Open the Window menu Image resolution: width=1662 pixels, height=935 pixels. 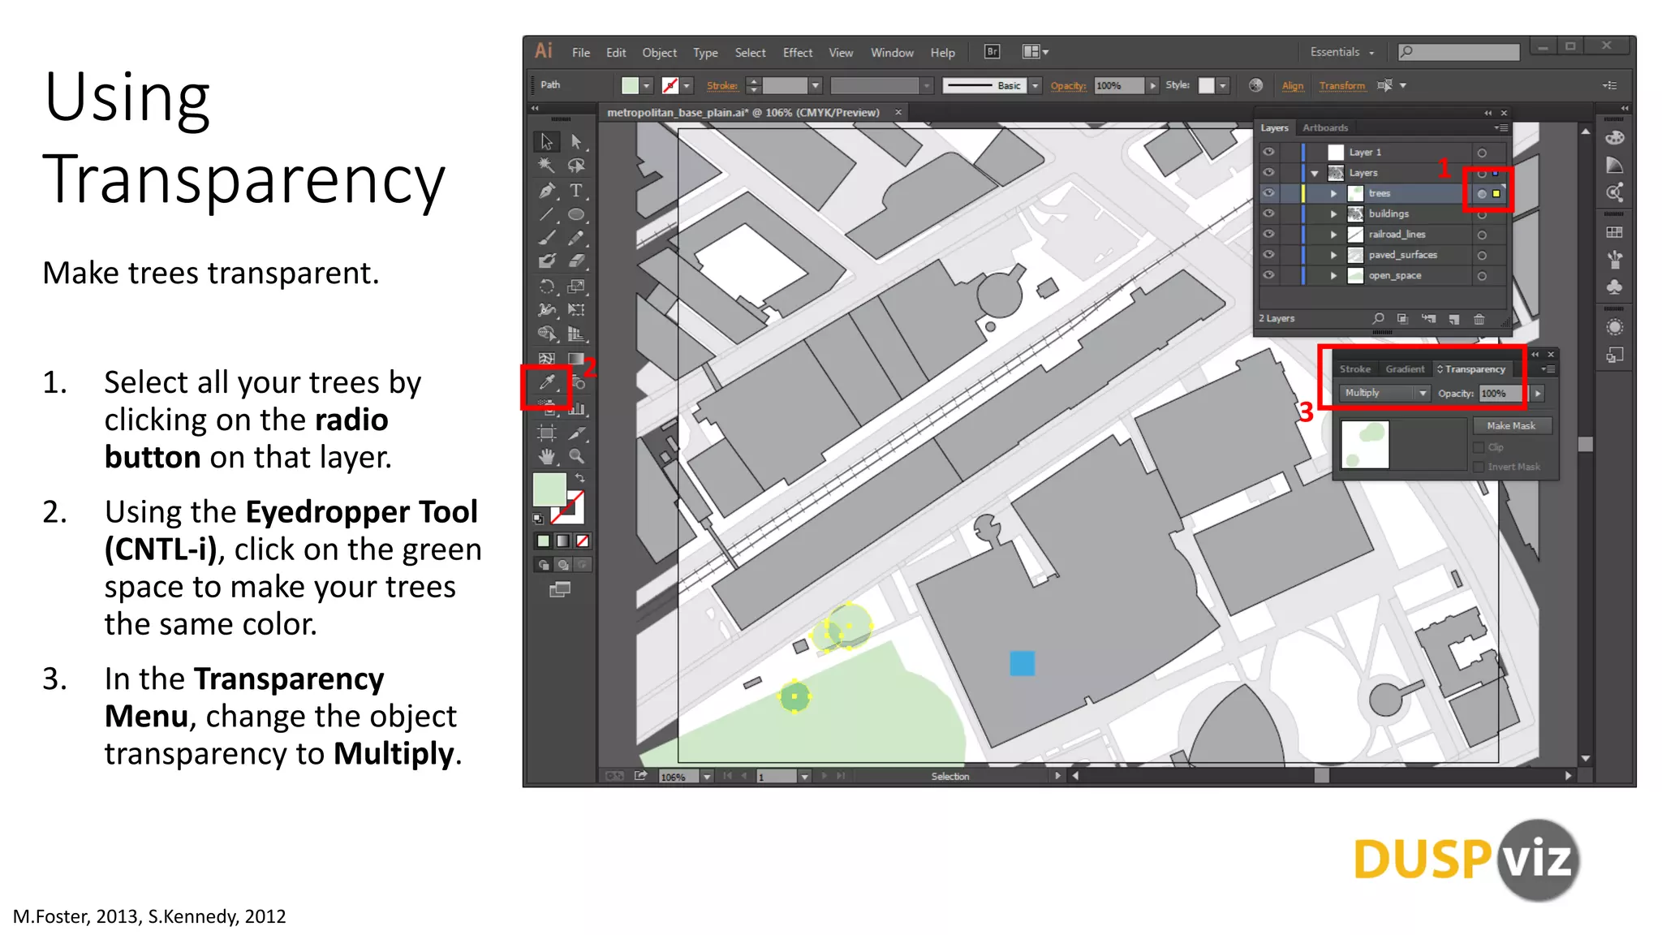892,53
